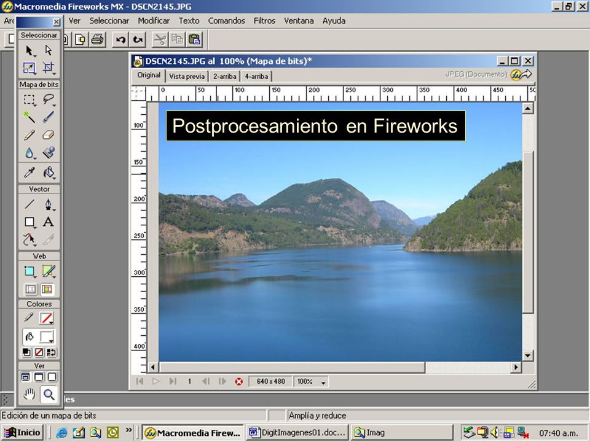Switch to full screen mode
The height and width of the screenshot is (442, 590).
(x=52, y=376)
